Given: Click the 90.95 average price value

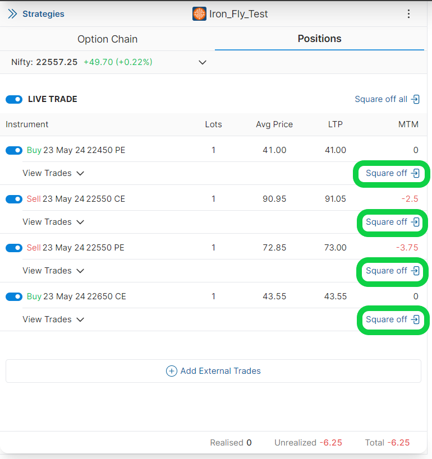Looking at the screenshot, I should point(274,199).
